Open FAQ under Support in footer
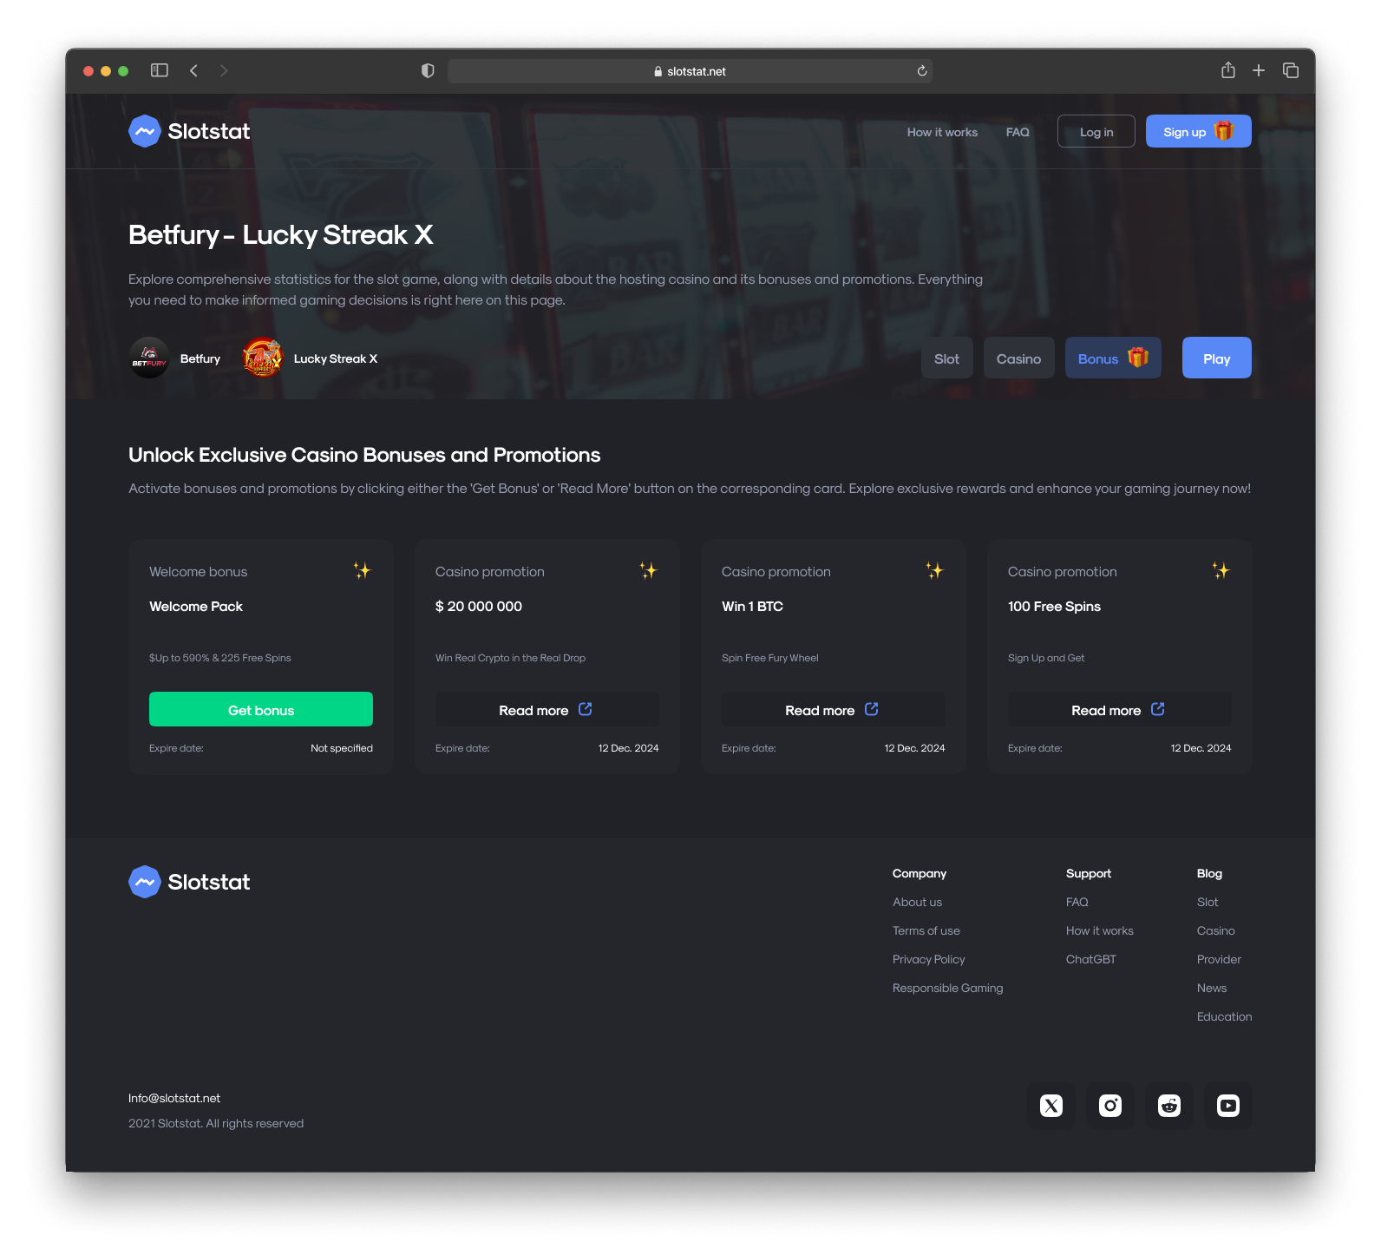 1077,902
